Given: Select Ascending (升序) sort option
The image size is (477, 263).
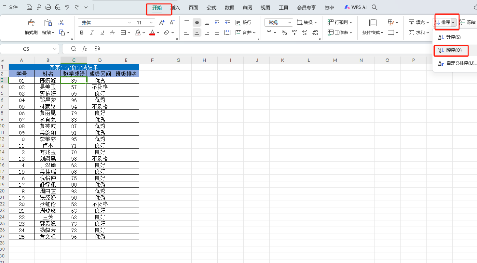Looking at the screenshot, I should 449,38.
